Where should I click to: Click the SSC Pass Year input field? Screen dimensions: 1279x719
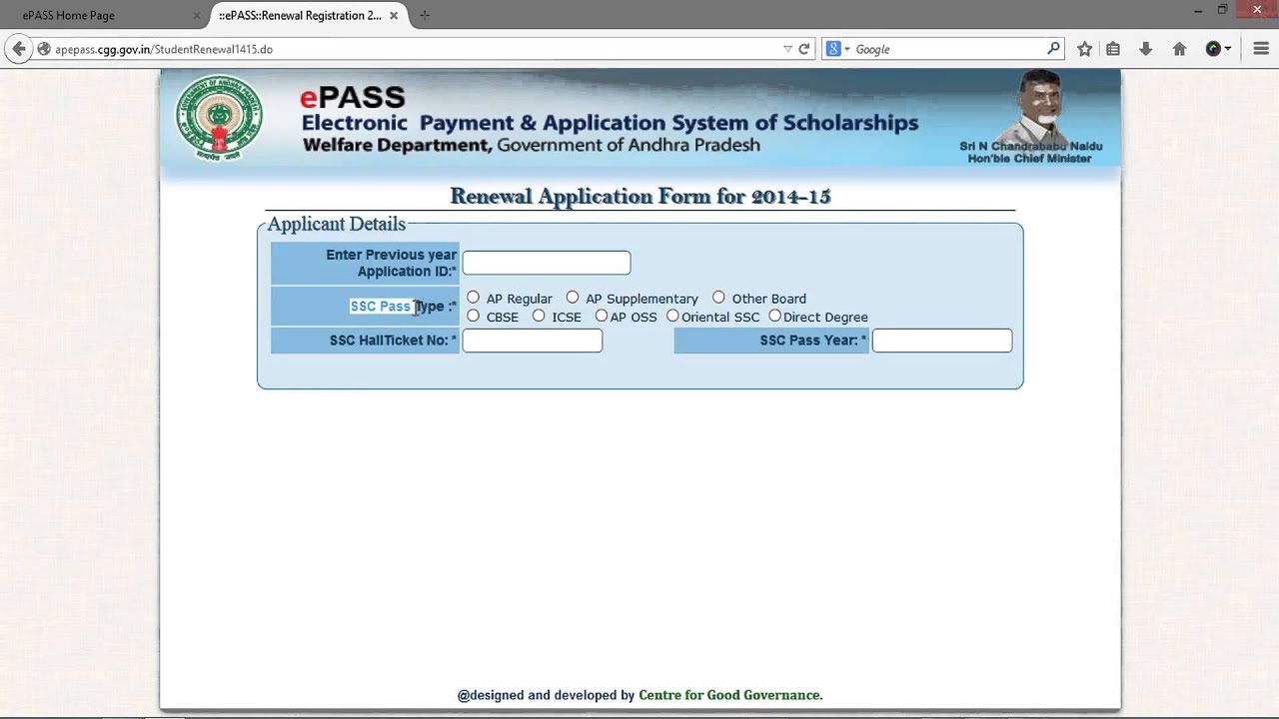[942, 341]
